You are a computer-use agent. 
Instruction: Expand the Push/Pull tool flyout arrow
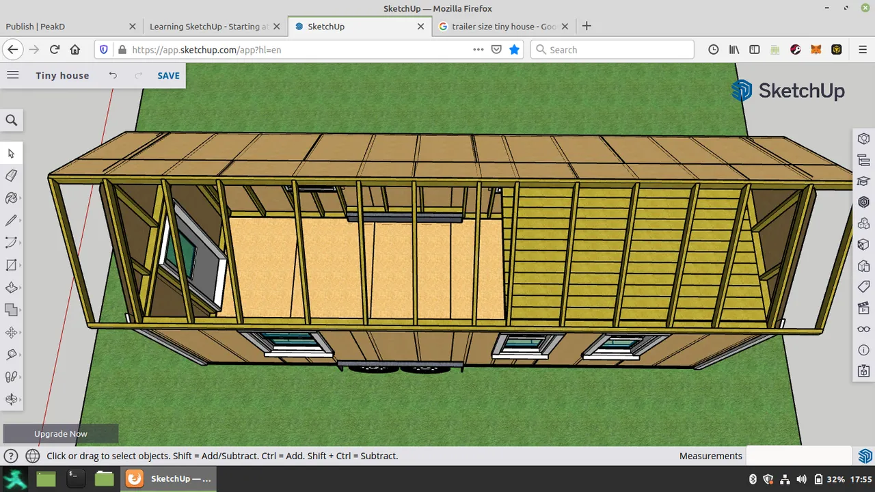click(x=21, y=288)
